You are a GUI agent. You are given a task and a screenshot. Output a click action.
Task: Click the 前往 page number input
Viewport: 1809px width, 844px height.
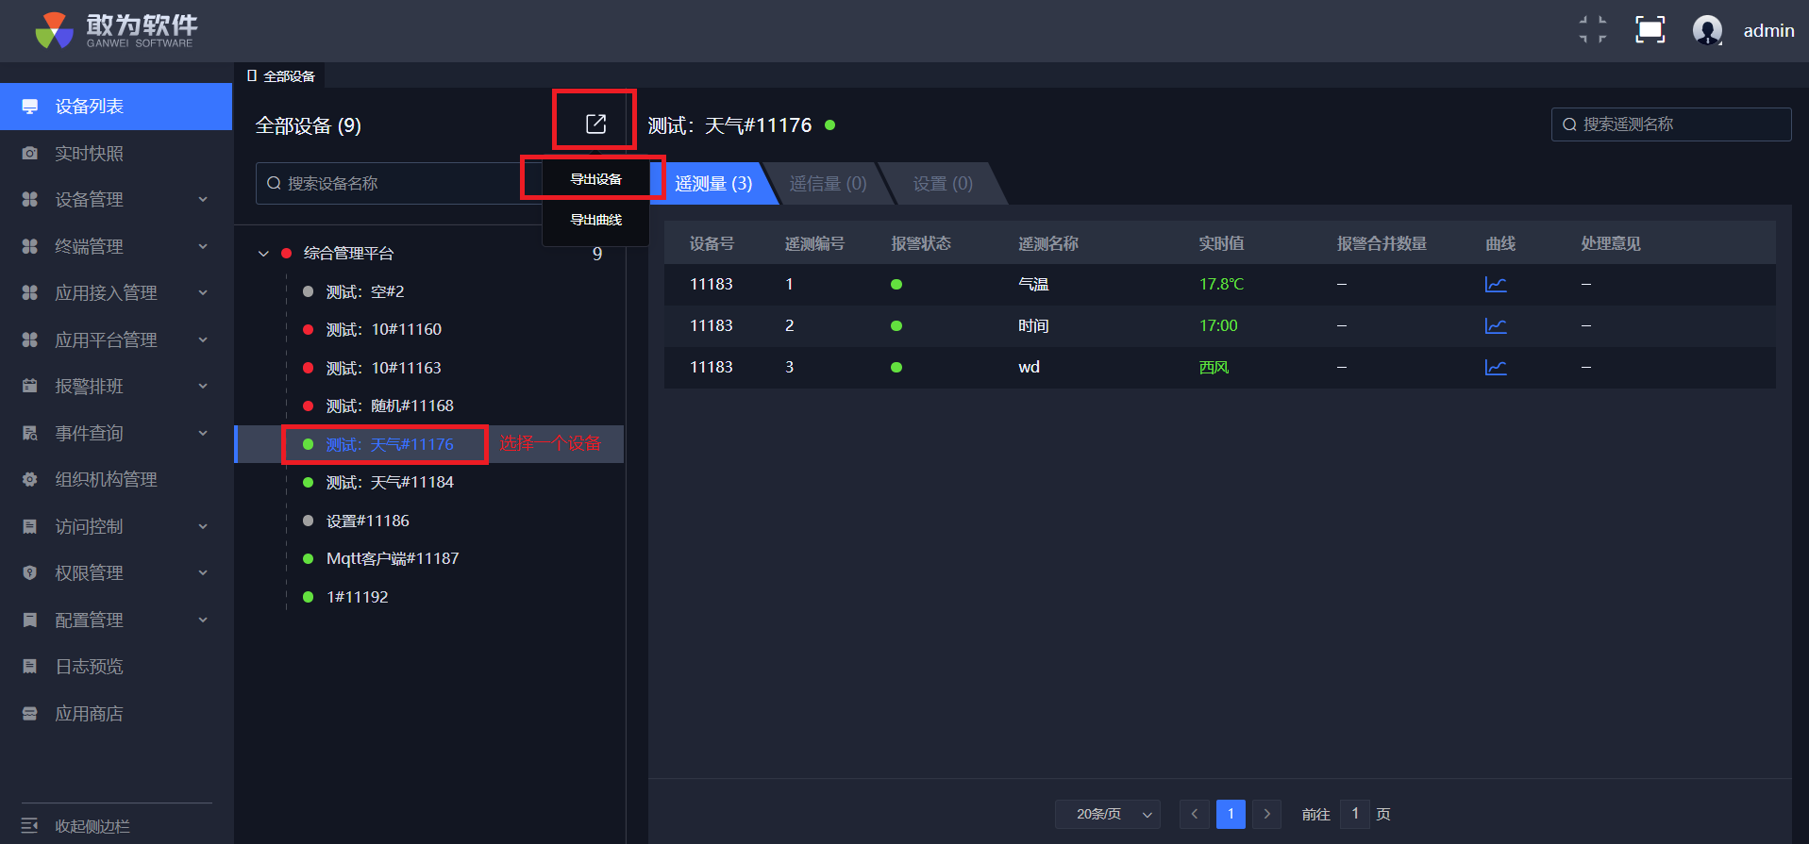pos(1355,814)
